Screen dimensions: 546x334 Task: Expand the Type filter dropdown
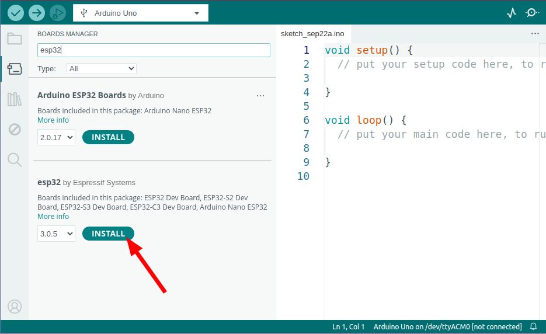pyautogui.click(x=101, y=68)
